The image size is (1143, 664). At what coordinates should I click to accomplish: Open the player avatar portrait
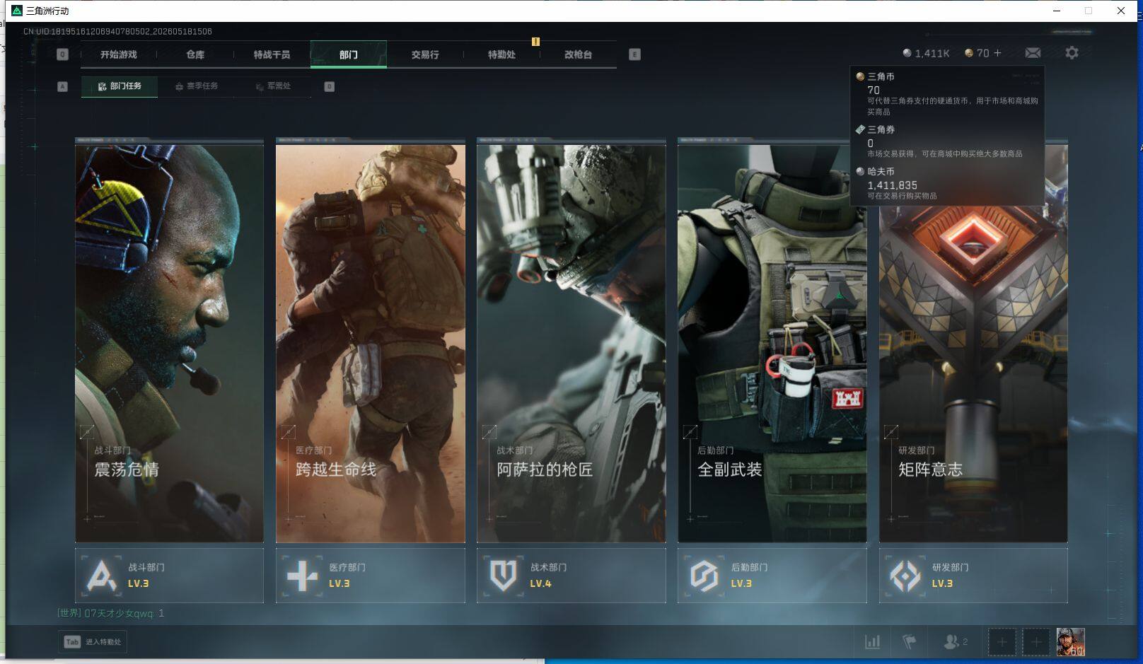pos(1070,642)
